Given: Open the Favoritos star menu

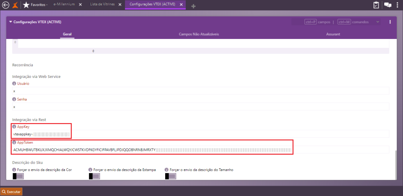Looking at the screenshot, I should (x=35, y=5).
